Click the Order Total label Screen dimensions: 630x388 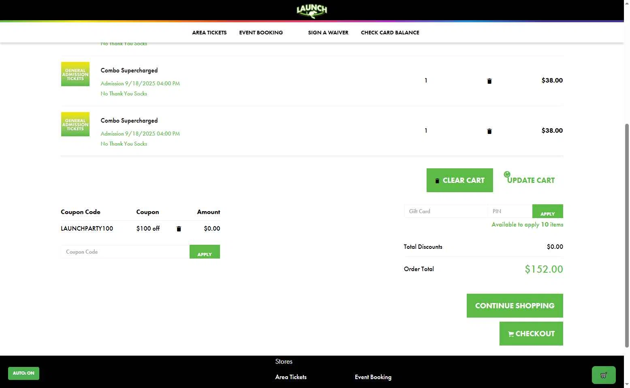click(419, 269)
